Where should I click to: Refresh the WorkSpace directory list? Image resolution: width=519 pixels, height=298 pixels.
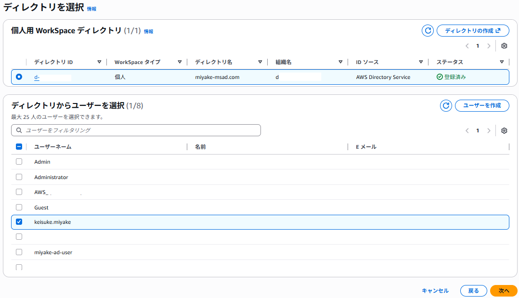(x=428, y=31)
